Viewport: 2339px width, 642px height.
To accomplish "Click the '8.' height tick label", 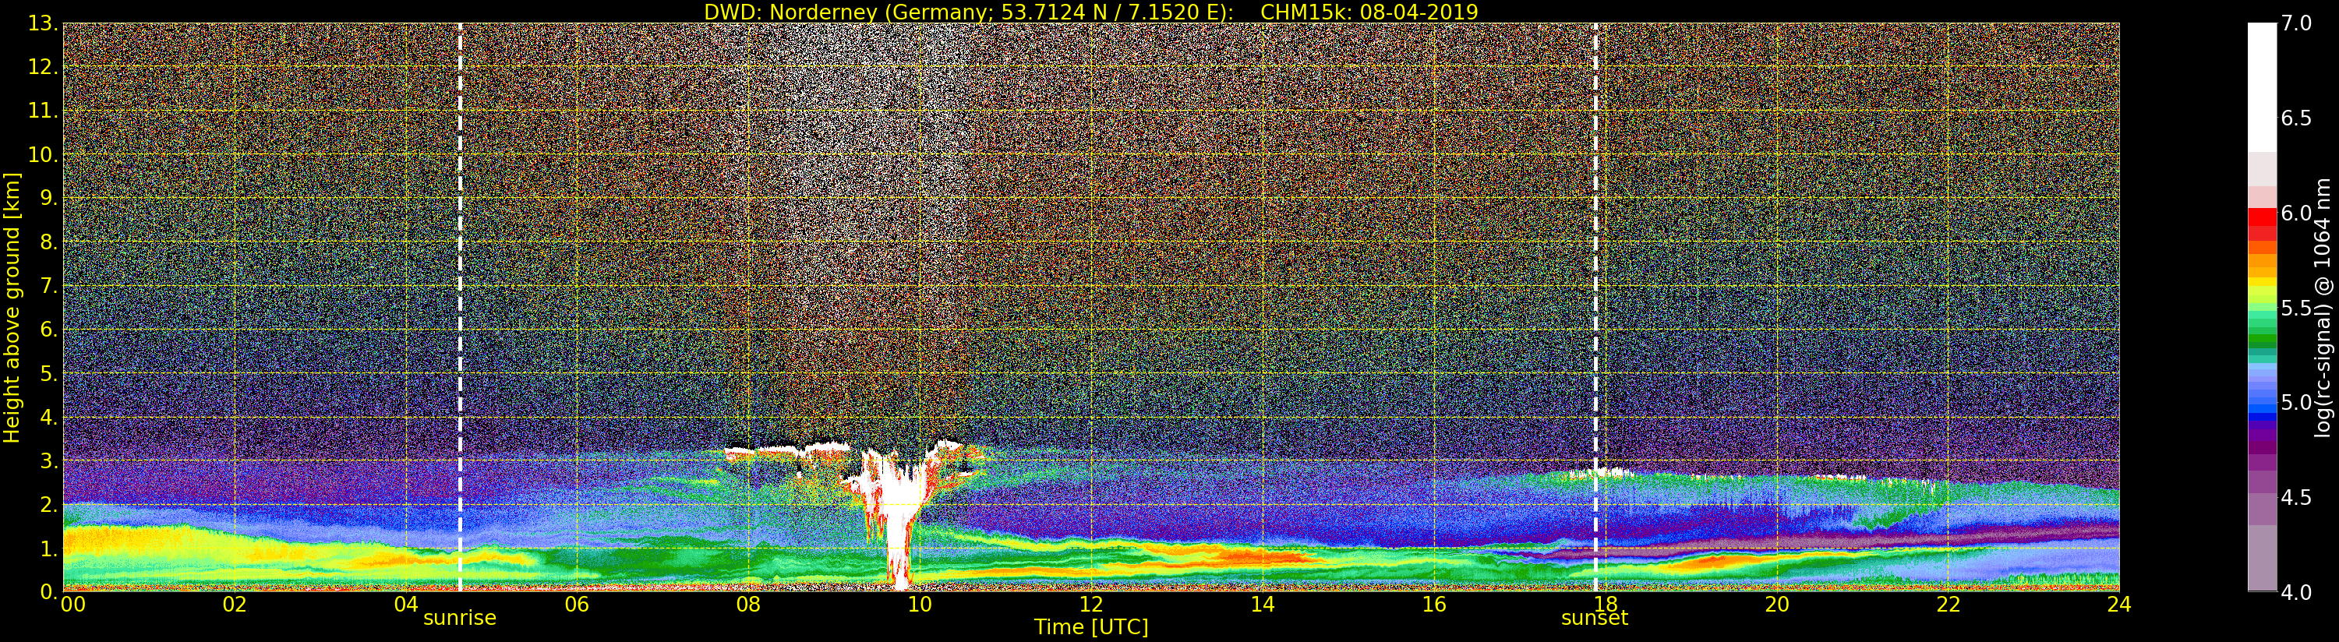I will (x=48, y=242).
